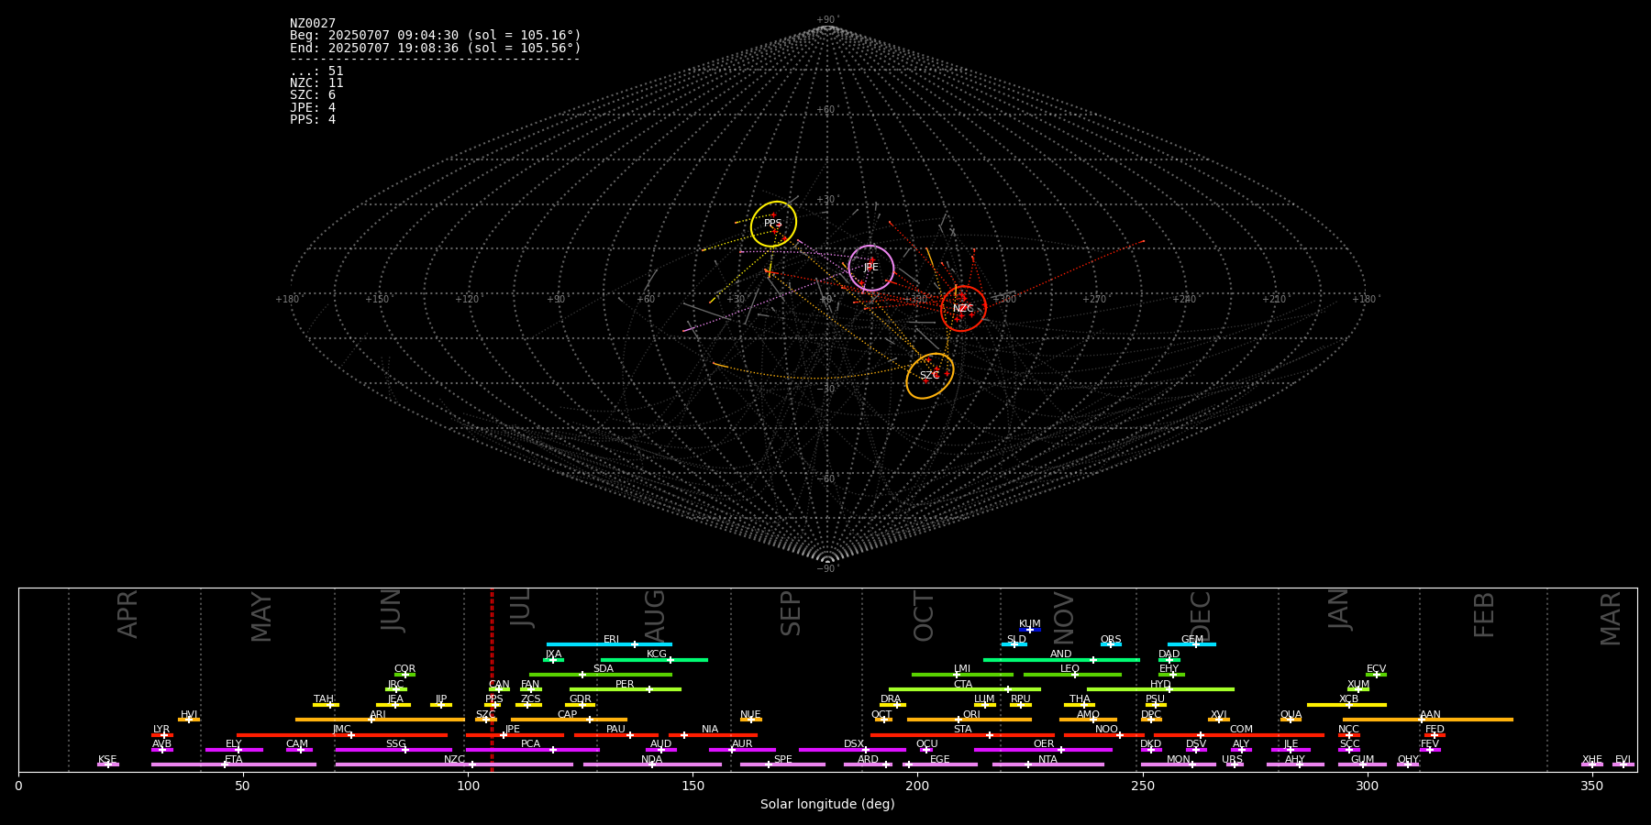Click the XHE shower marker
This screenshot has width=1651, height=825.
(1592, 764)
